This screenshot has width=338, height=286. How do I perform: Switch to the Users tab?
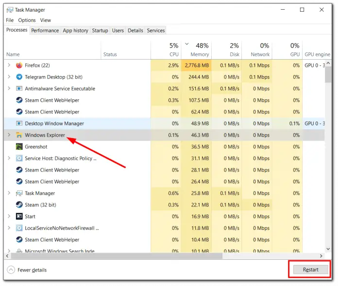(118, 31)
